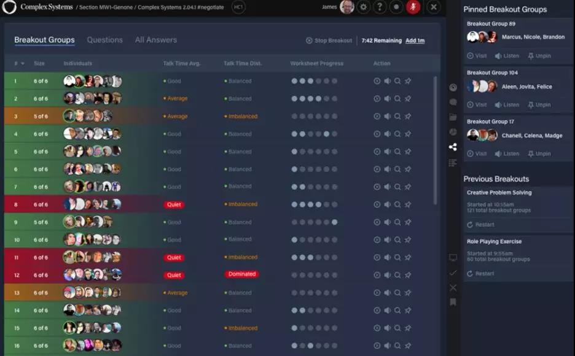Click Stop Breakout button
Image resolution: width=575 pixels, height=356 pixels.
click(x=329, y=41)
